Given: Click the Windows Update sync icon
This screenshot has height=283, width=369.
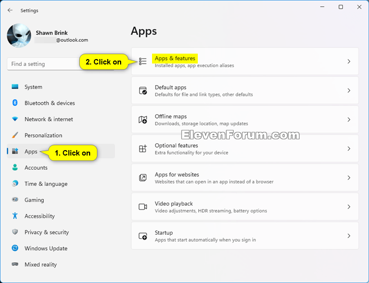Looking at the screenshot, I should 15,248.
